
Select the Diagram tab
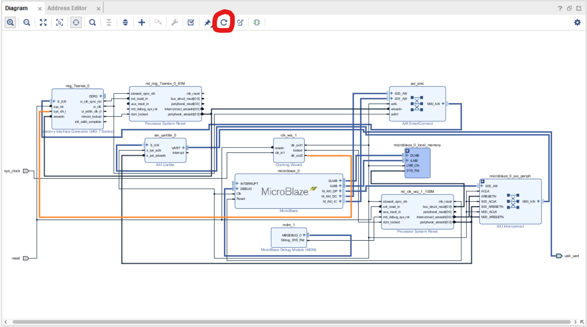tap(17, 8)
